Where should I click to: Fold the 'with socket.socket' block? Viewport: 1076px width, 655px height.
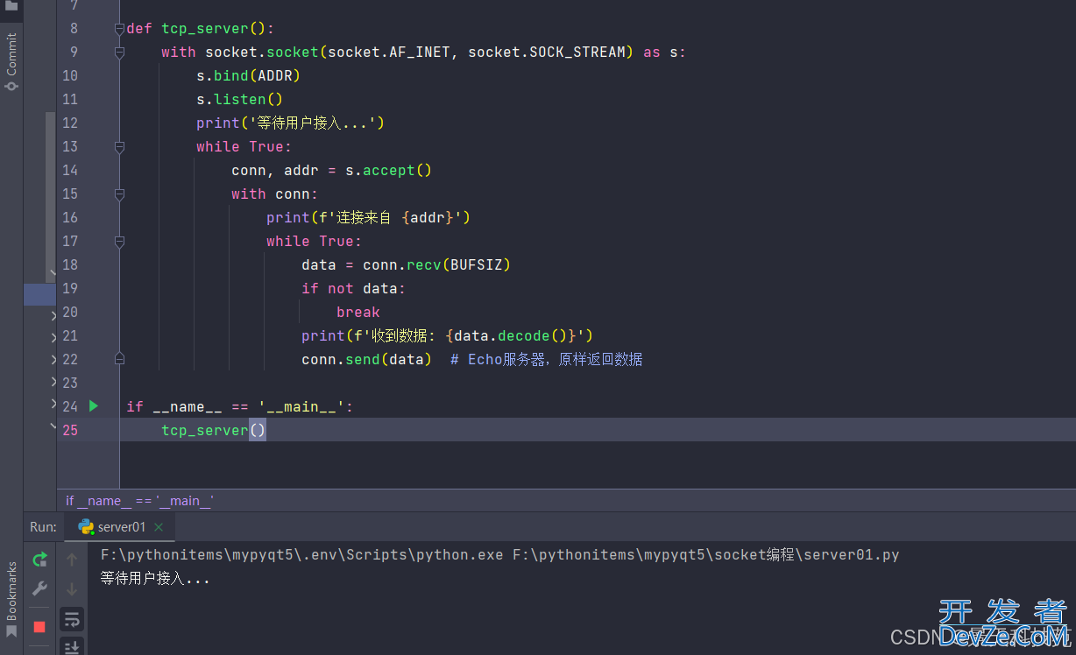(x=119, y=53)
